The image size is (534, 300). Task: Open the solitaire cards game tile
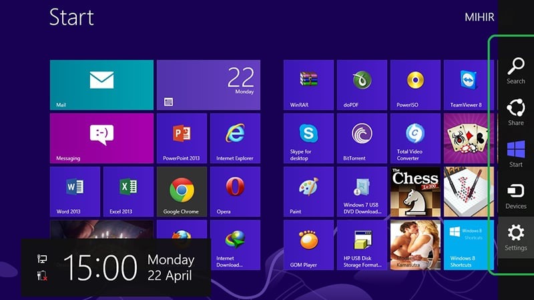[469, 139]
